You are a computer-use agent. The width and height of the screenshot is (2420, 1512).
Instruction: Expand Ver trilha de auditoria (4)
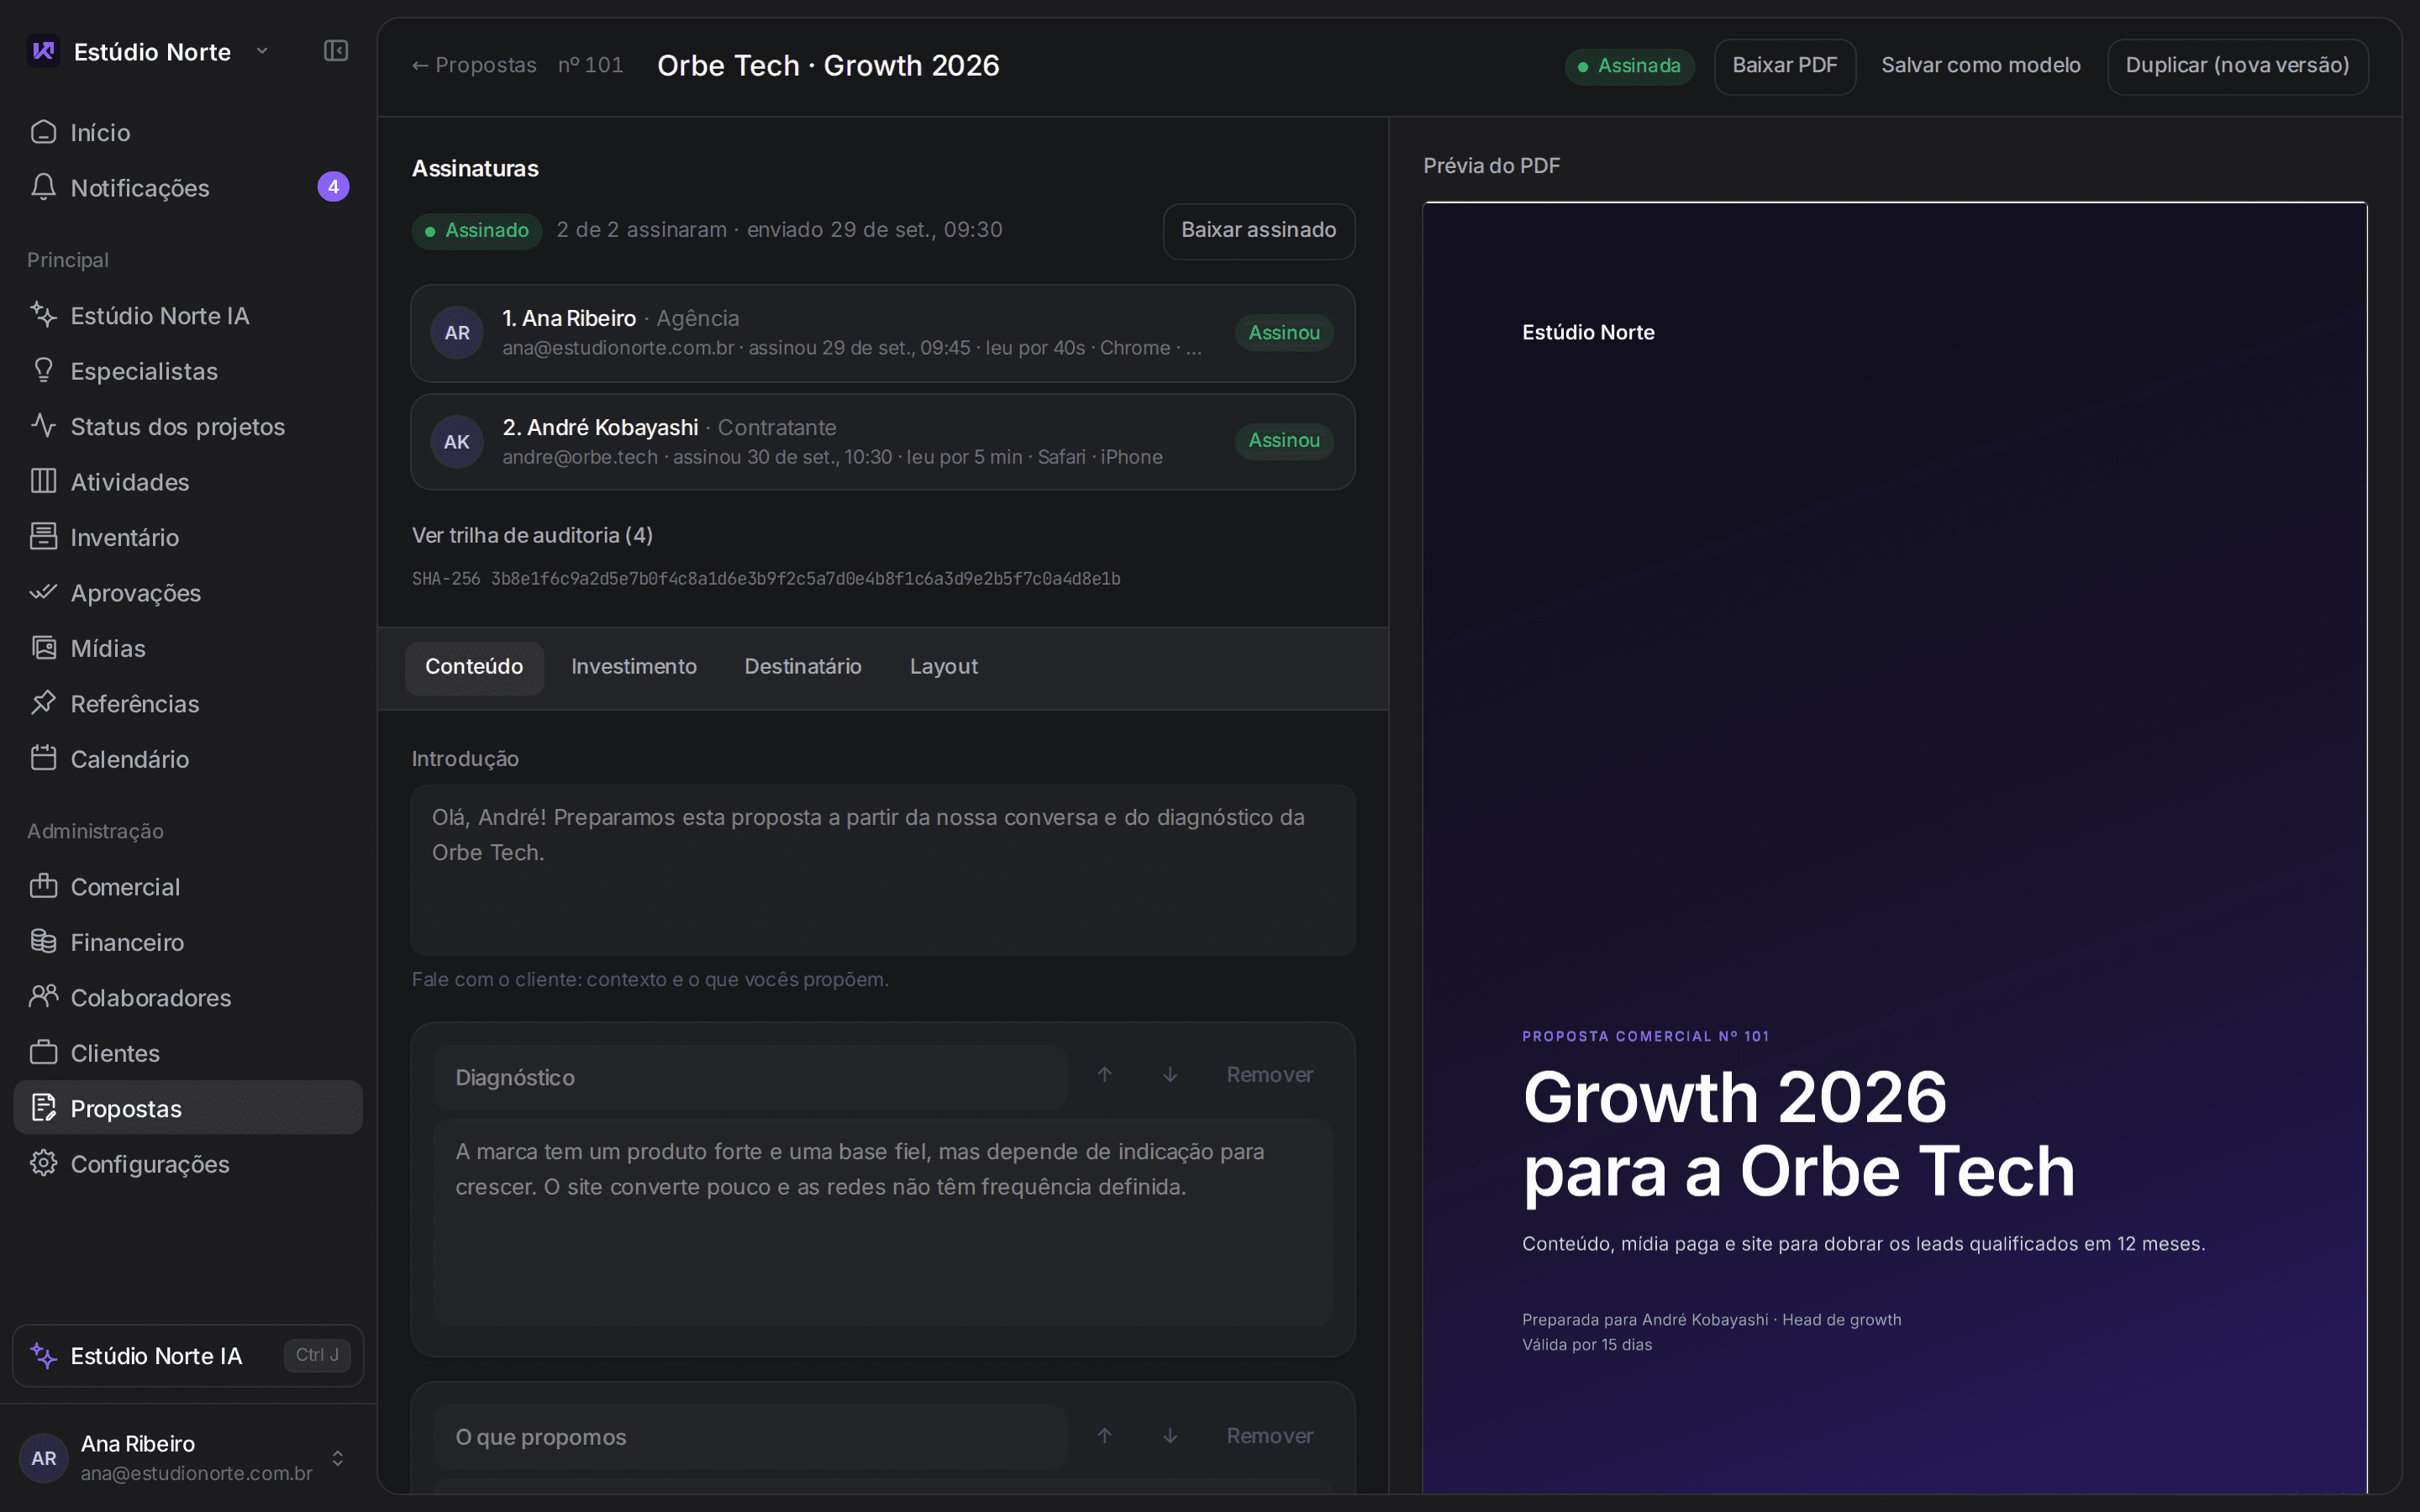(x=532, y=536)
